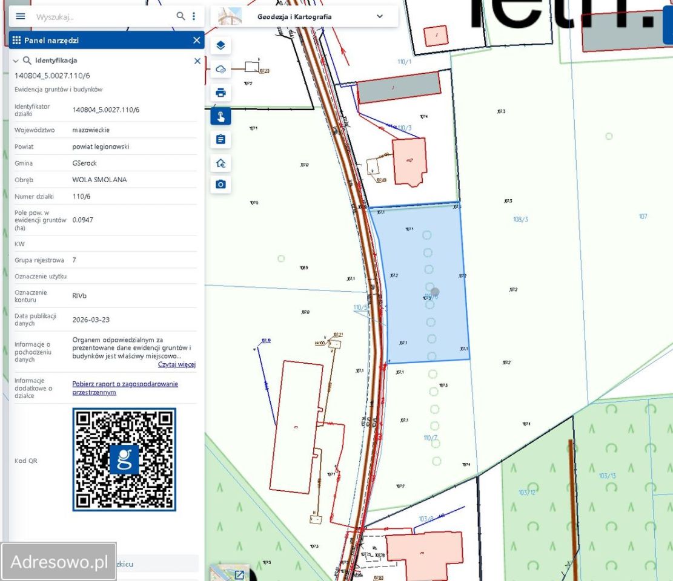Viewport: 673px width, 581px height.
Task: Click parcel label 110/7 on the map
Action: 430,438
